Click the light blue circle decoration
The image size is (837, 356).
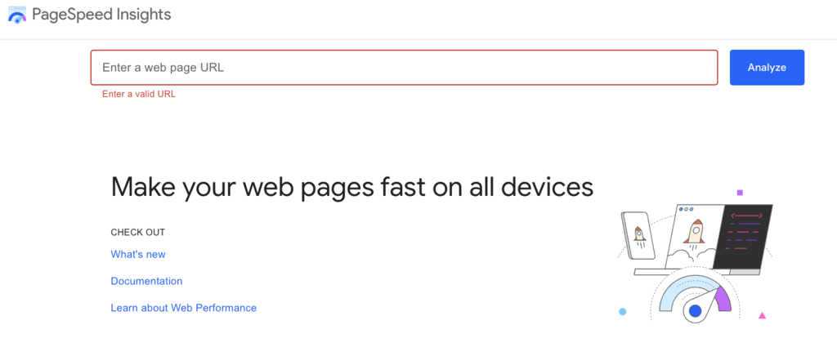click(x=623, y=312)
